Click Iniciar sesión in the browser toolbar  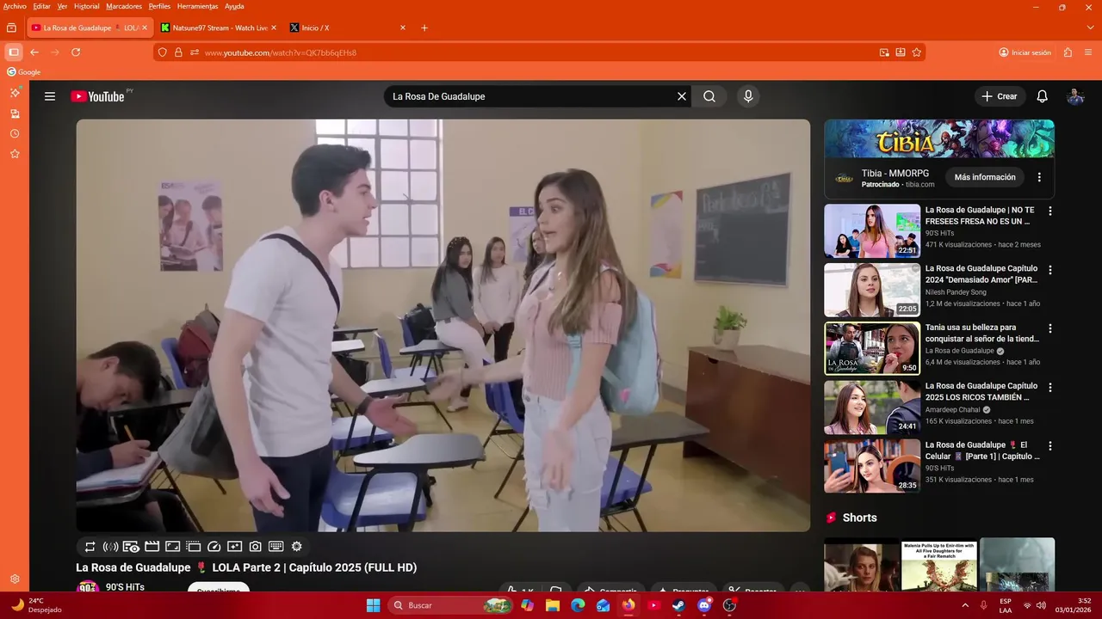coord(1025,52)
